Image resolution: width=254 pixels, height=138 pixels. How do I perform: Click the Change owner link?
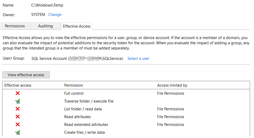click(55, 15)
